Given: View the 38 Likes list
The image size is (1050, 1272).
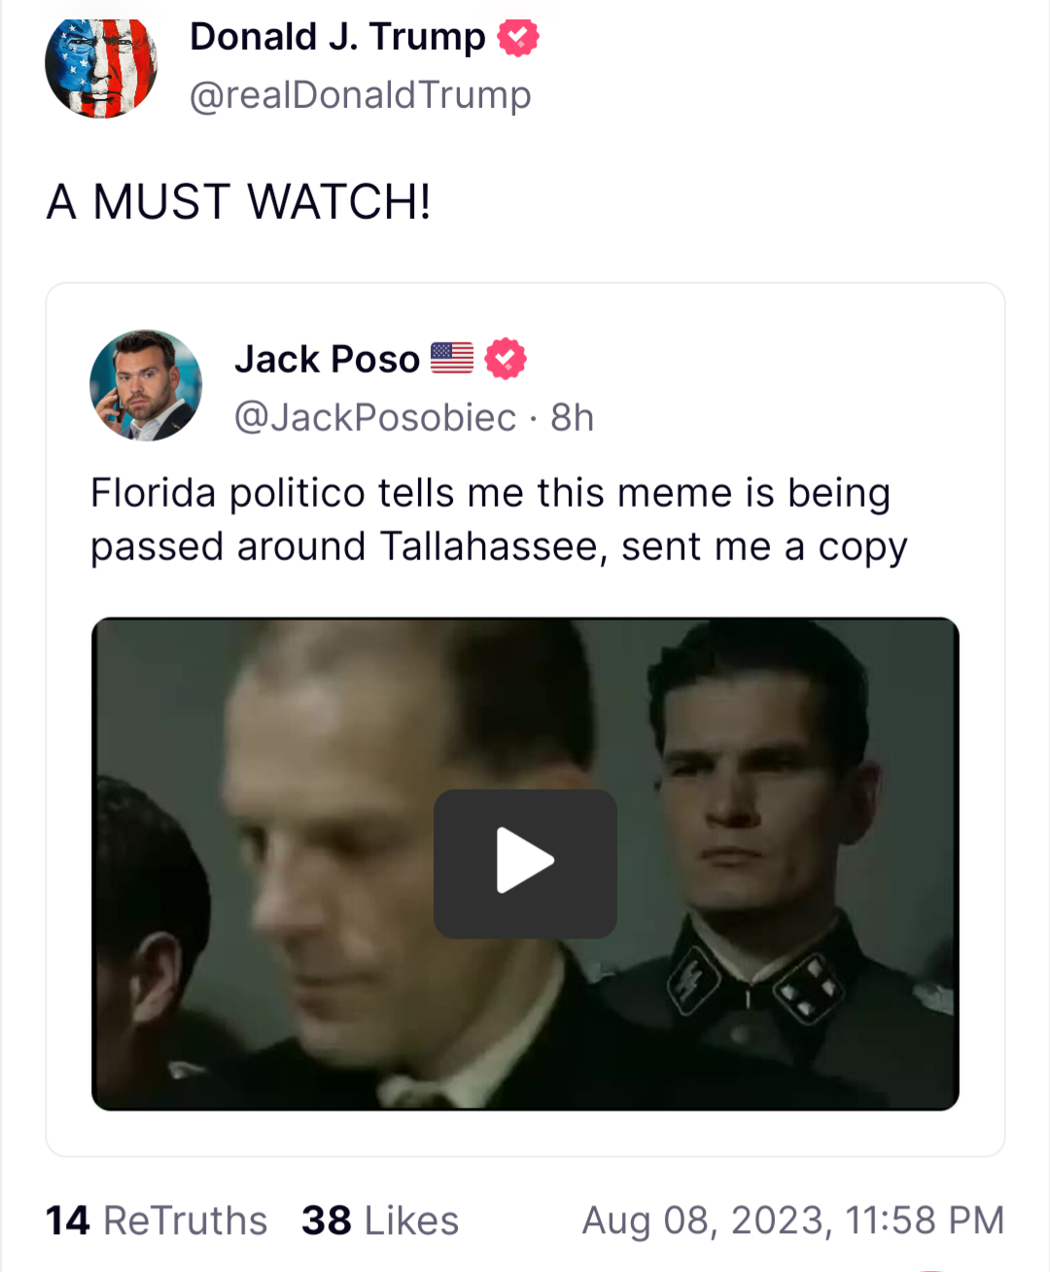Looking at the screenshot, I should [380, 1220].
